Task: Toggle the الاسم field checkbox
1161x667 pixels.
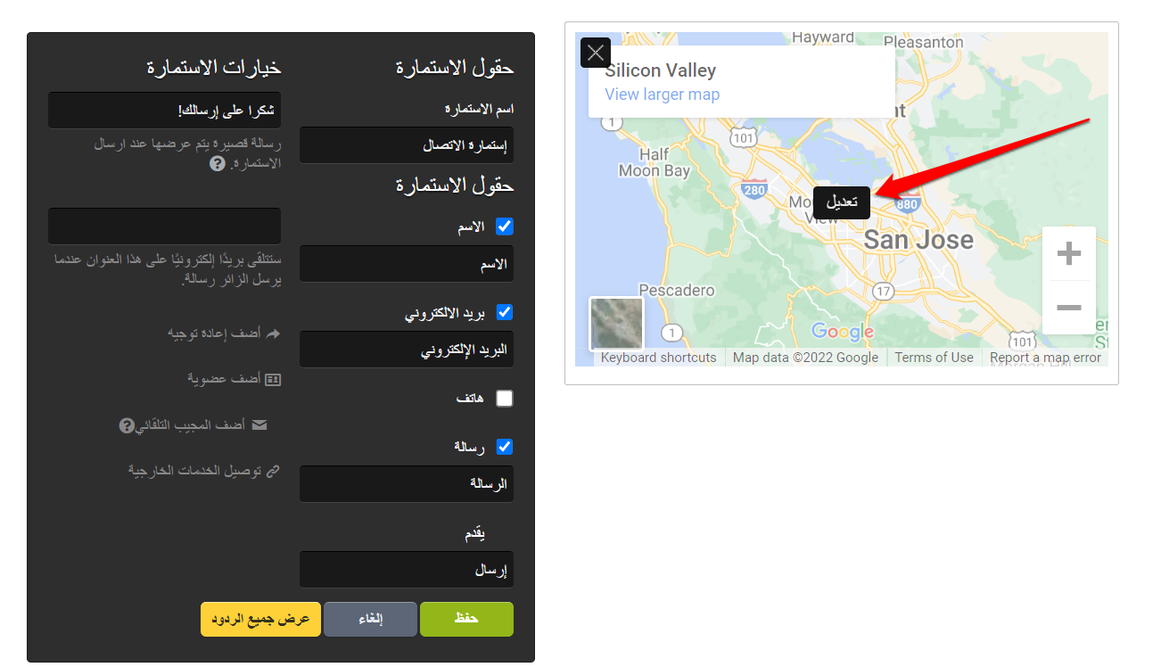Action: (505, 226)
